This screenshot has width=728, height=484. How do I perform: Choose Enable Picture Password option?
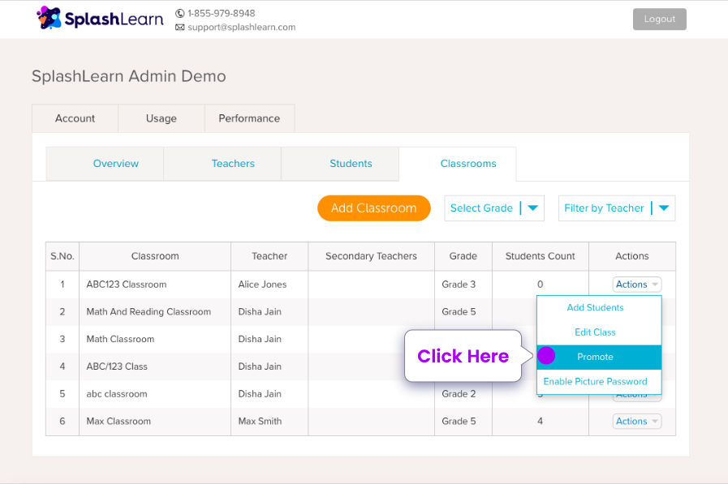coord(599,382)
